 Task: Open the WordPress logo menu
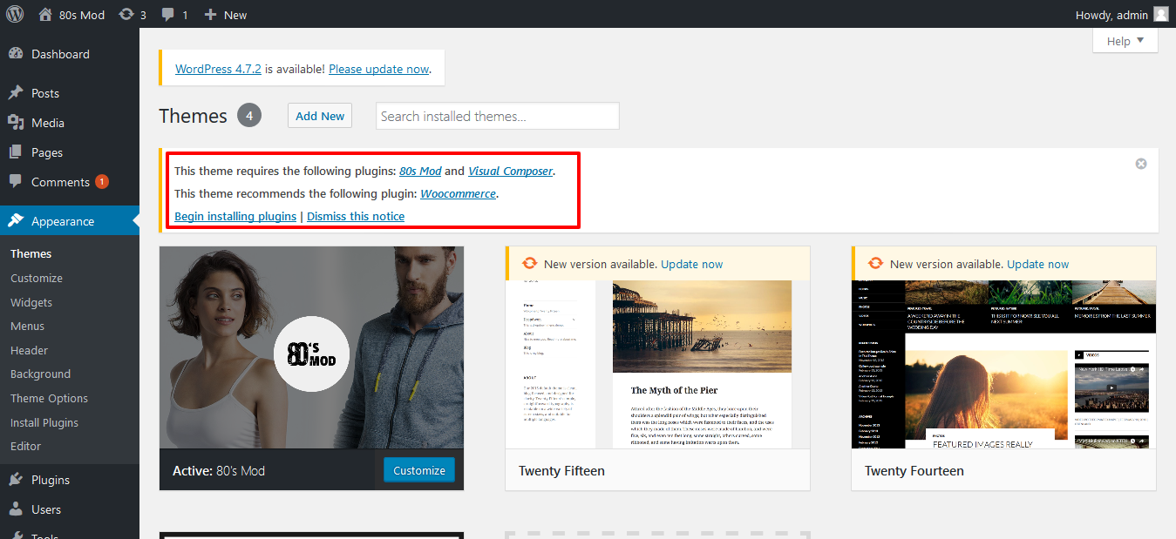coord(15,14)
